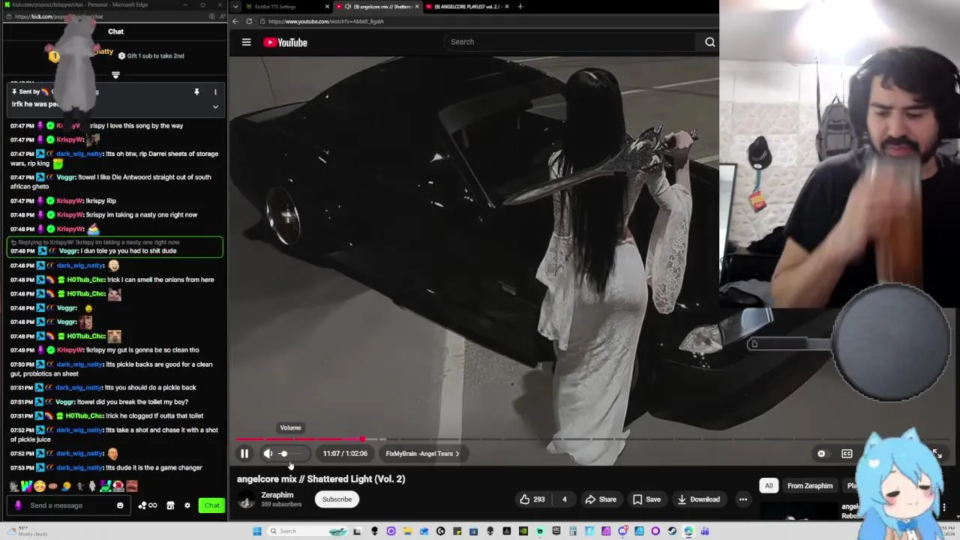960x540 pixels.
Task: Like the video with 293 likes
Action: (x=532, y=499)
